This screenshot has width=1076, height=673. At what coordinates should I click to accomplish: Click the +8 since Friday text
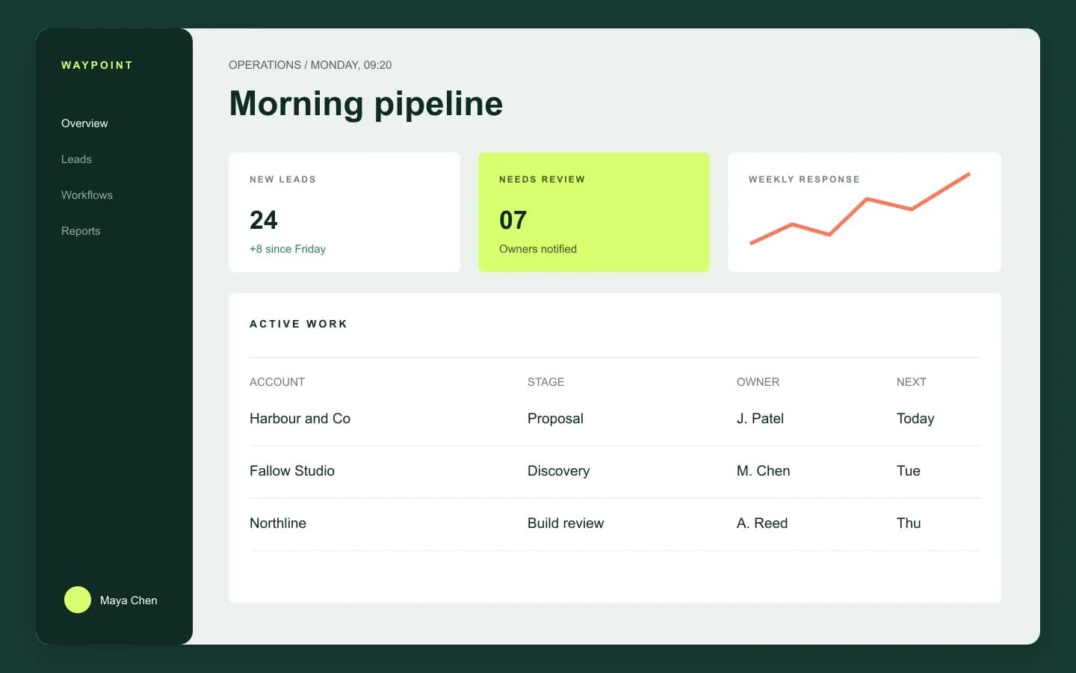click(x=288, y=249)
